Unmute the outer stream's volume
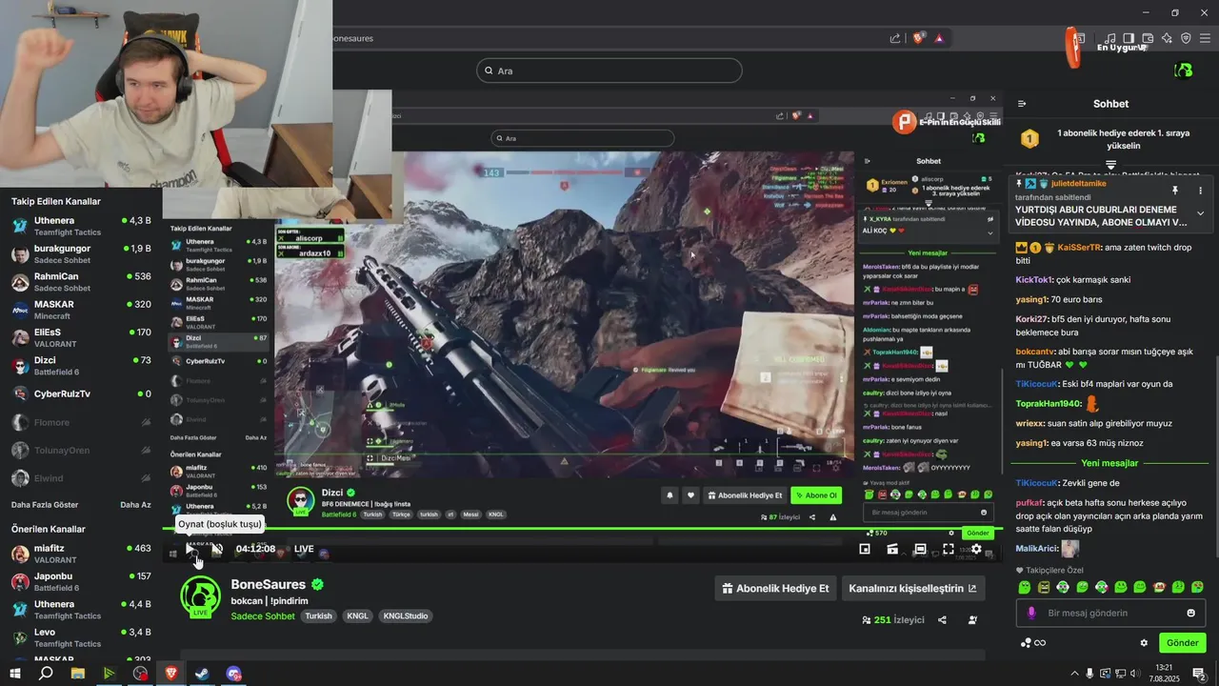The height and width of the screenshot is (686, 1219). point(217,549)
